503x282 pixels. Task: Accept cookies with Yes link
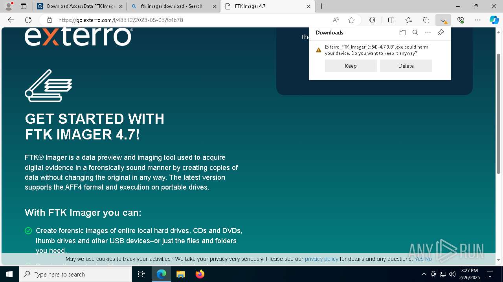pyautogui.click(x=419, y=259)
